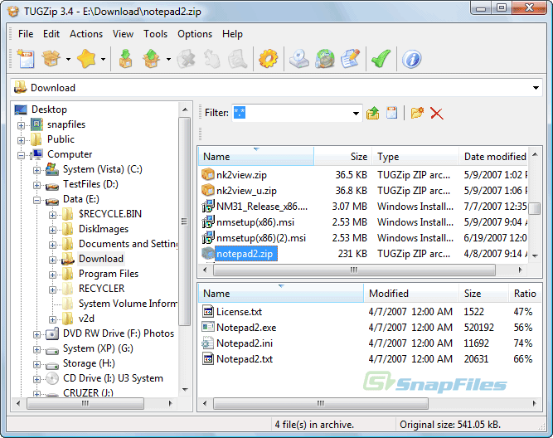Sort archive contents by Name column

pos(281,294)
